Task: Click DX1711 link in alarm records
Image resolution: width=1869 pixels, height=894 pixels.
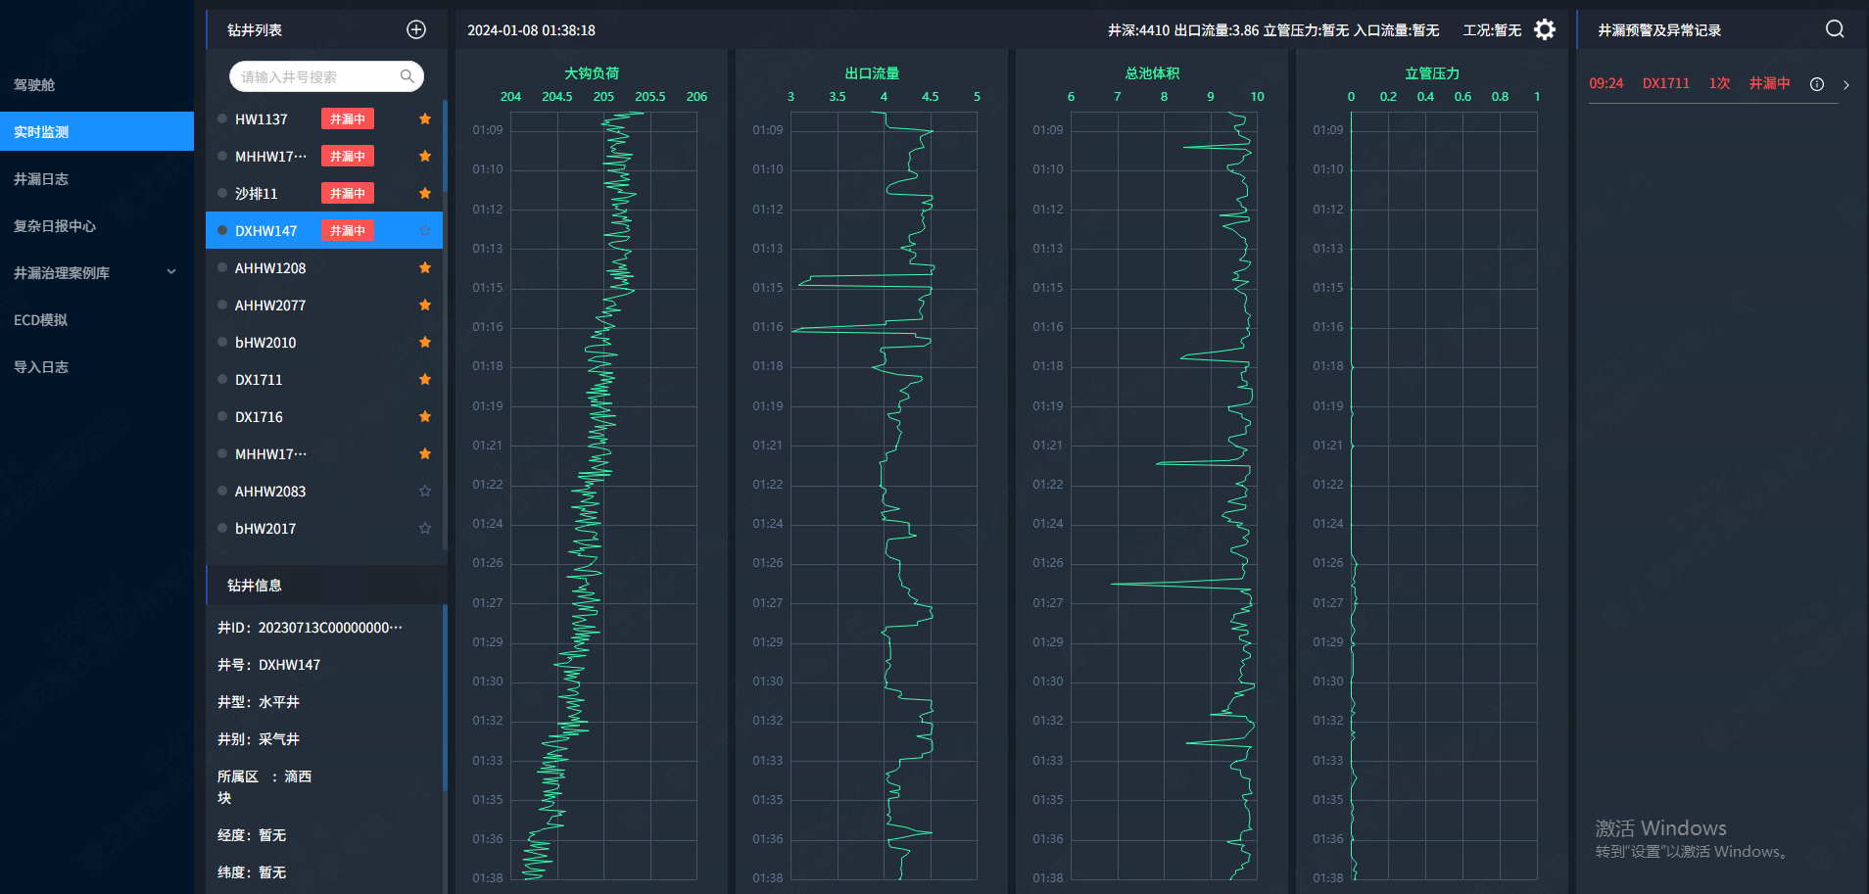Action: [x=1666, y=83]
